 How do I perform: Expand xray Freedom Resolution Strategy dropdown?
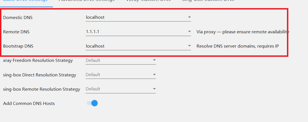click(x=154, y=60)
